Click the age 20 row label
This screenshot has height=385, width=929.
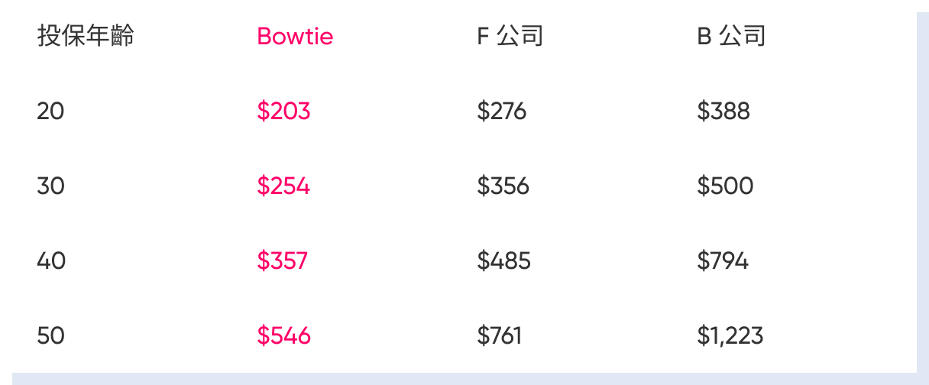click(50, 112)
